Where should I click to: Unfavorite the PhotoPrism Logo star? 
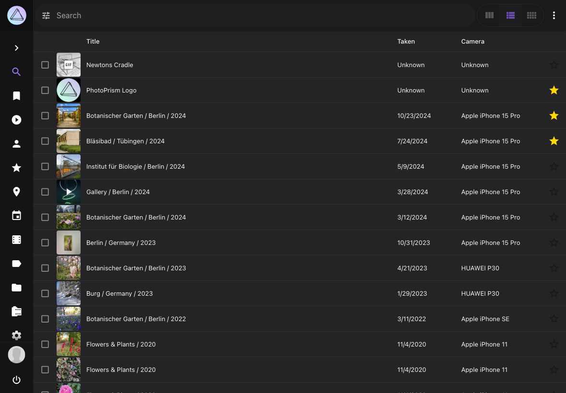pyautogui.click(x=554, y=90)
